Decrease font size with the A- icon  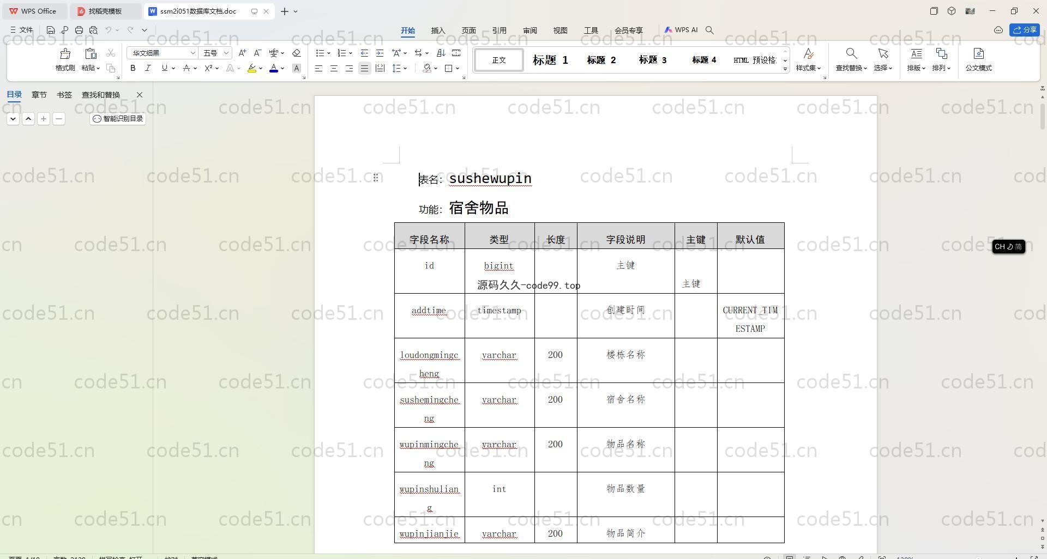click(257, 53)
